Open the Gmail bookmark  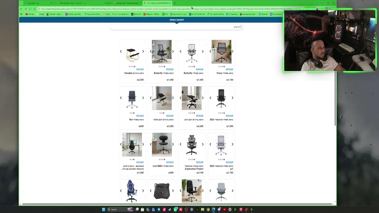click(x=107, y=14)
